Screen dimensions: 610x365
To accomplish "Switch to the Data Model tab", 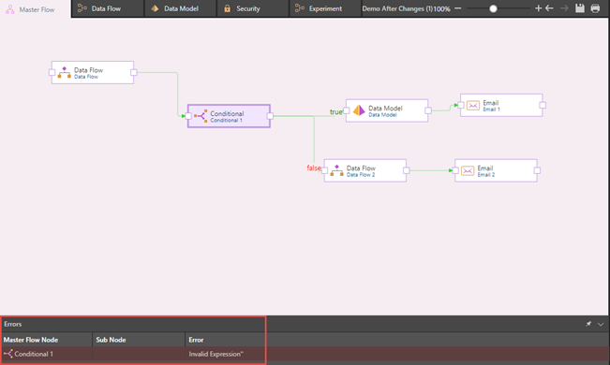I will tap(180, 8).
